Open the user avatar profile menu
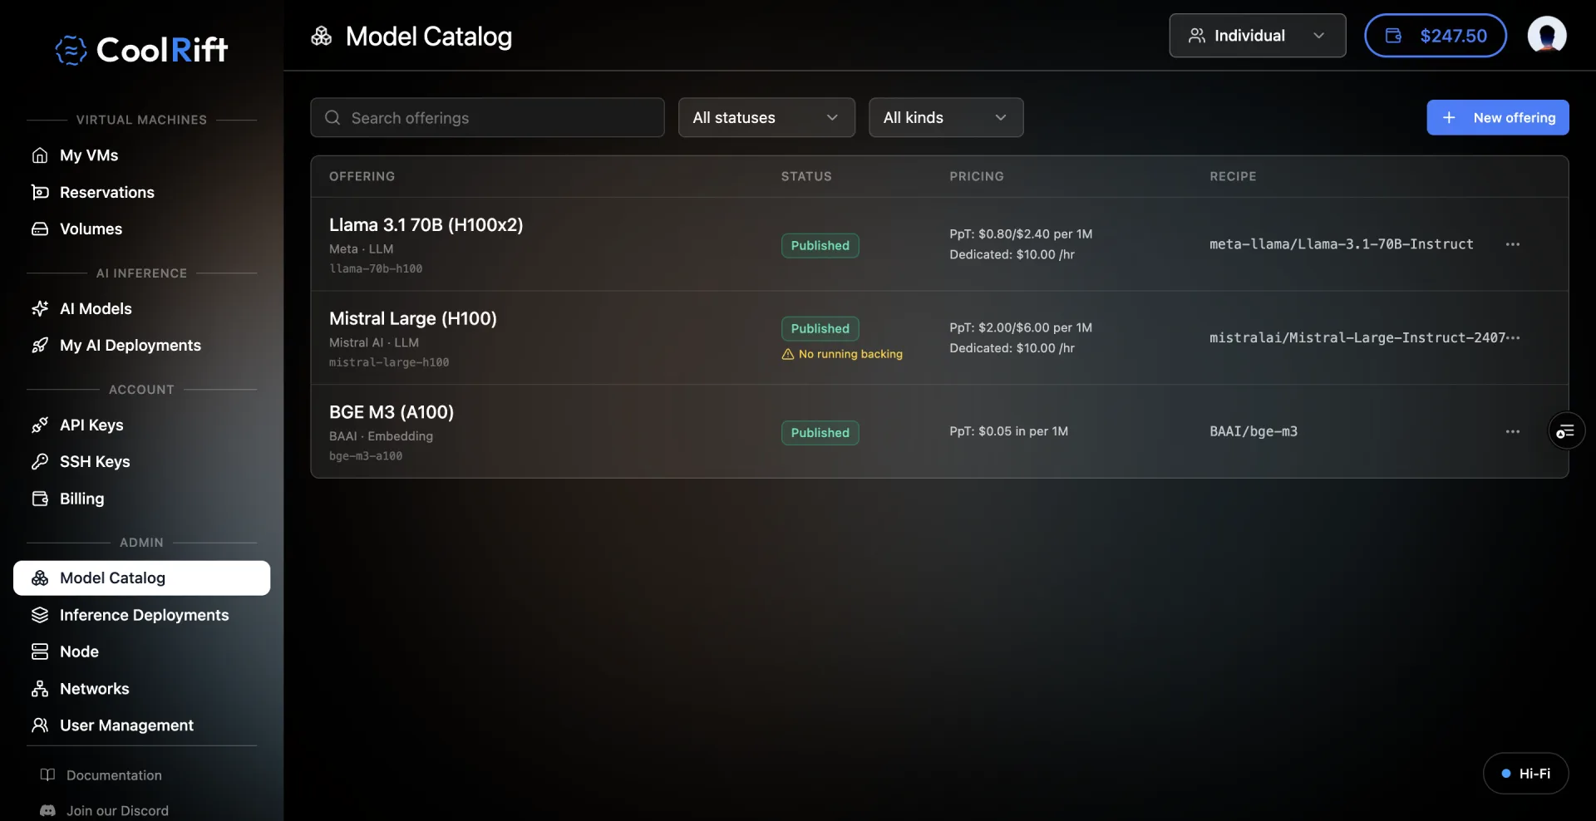The width and height of the screenshot is (1596, 821). pyautogui.click(x=1547, y=35)
